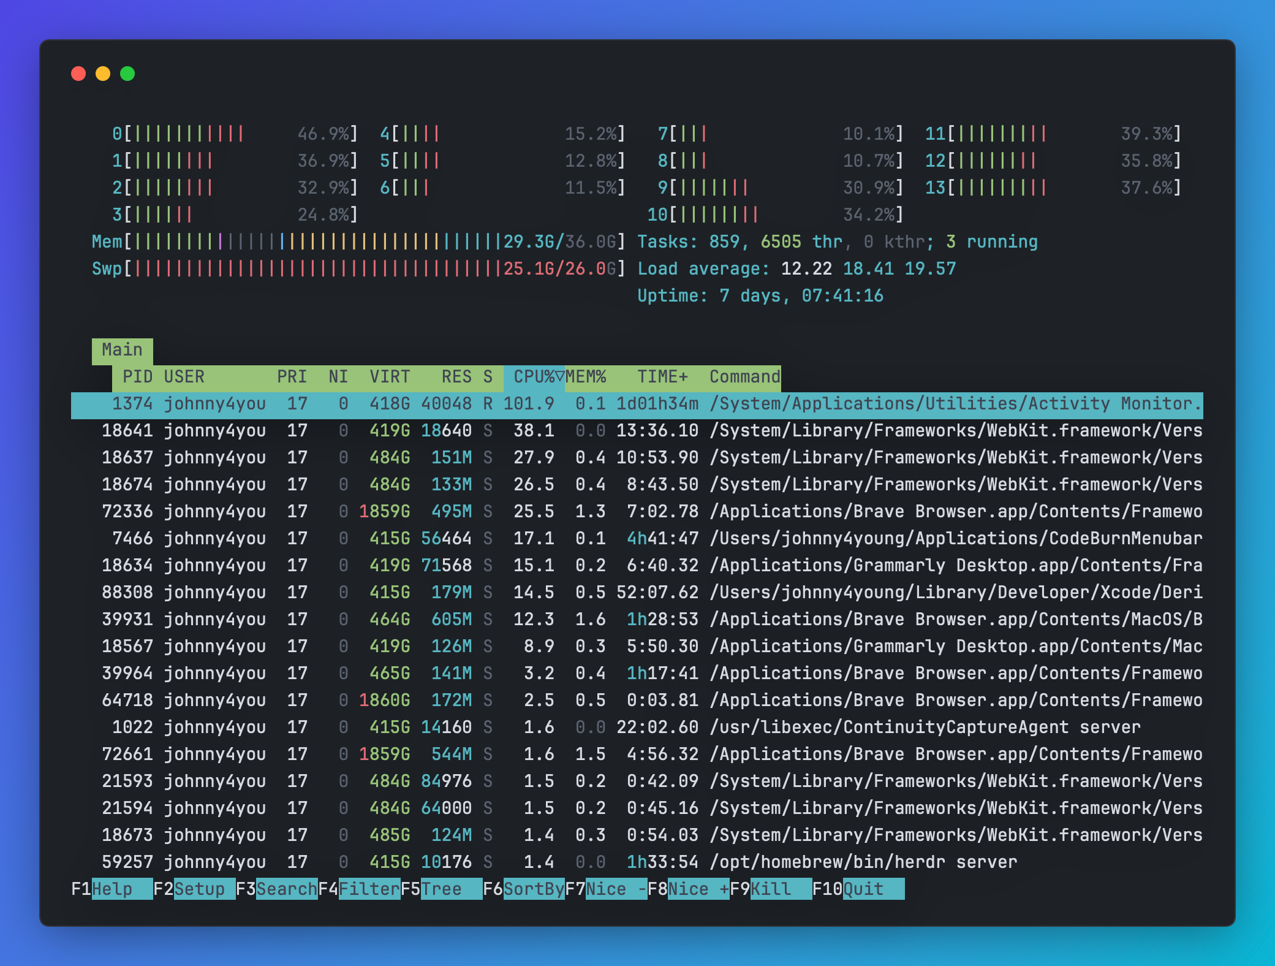Select process row with PID 18641

point(637,432)
